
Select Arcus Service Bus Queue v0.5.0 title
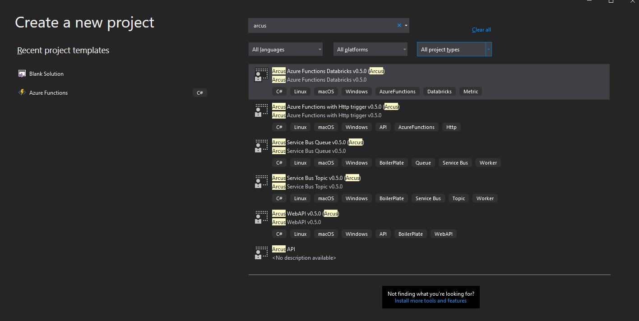(318, 142)
